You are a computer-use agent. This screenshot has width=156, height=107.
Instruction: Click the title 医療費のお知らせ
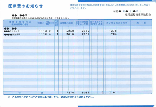pyautogui.click(x=25, y=6)
